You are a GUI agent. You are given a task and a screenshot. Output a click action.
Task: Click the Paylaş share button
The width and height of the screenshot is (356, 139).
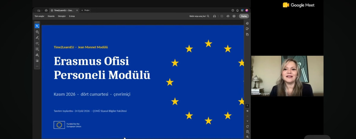pyautogui.click(x=244, y=16)
